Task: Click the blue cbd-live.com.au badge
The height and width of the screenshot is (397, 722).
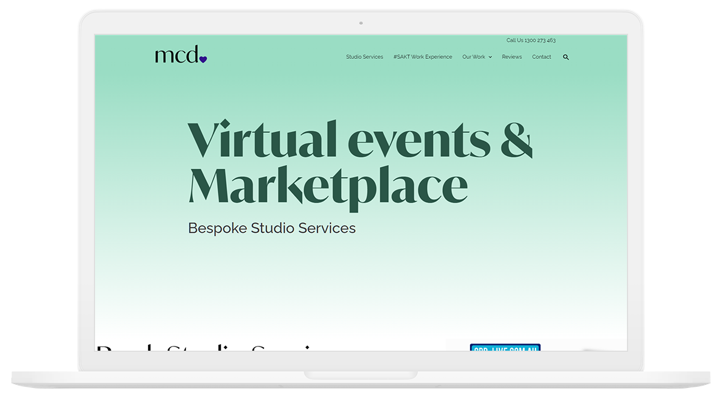Action: point(505,347)
